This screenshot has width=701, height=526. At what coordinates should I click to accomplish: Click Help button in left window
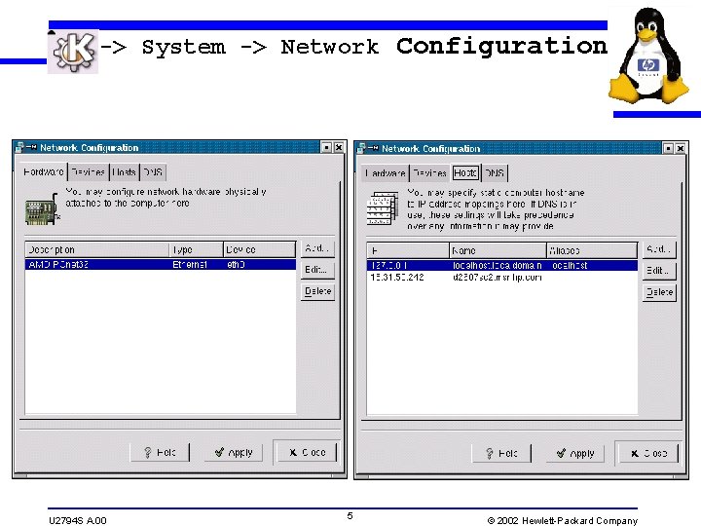(160, 453)
